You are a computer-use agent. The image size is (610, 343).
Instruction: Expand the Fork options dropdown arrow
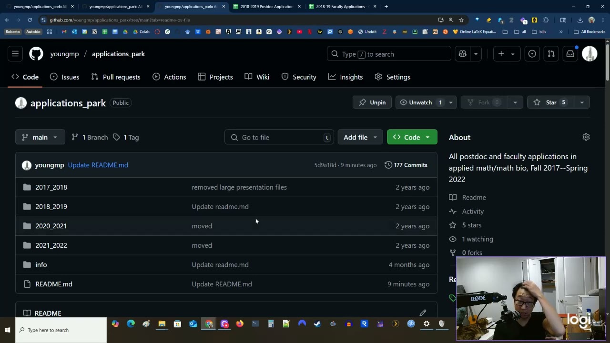515,102
